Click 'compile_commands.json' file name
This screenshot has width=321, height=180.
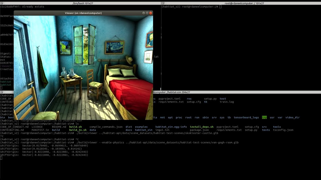point(106,127)
